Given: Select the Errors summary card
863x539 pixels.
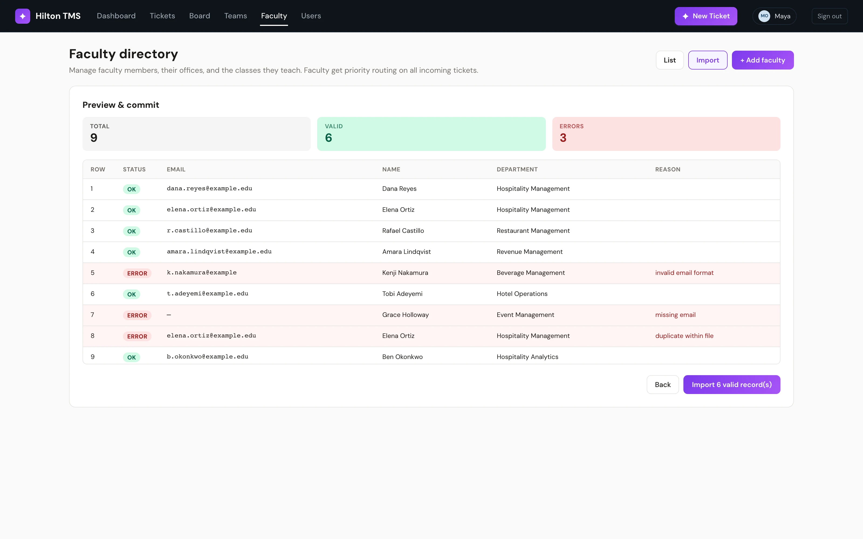Looking at the screenshot, I should [x=666, y=134].
